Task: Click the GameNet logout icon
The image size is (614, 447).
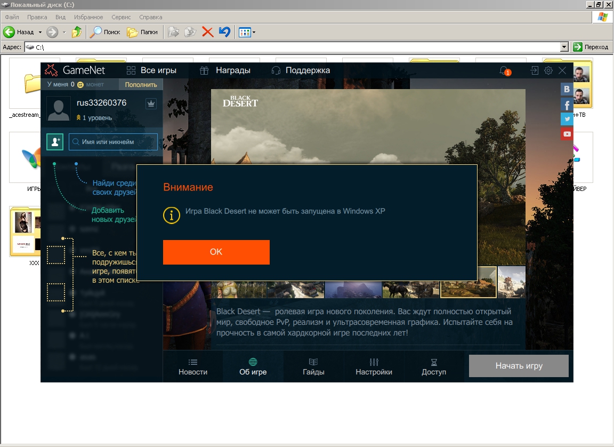Action: 534,70
